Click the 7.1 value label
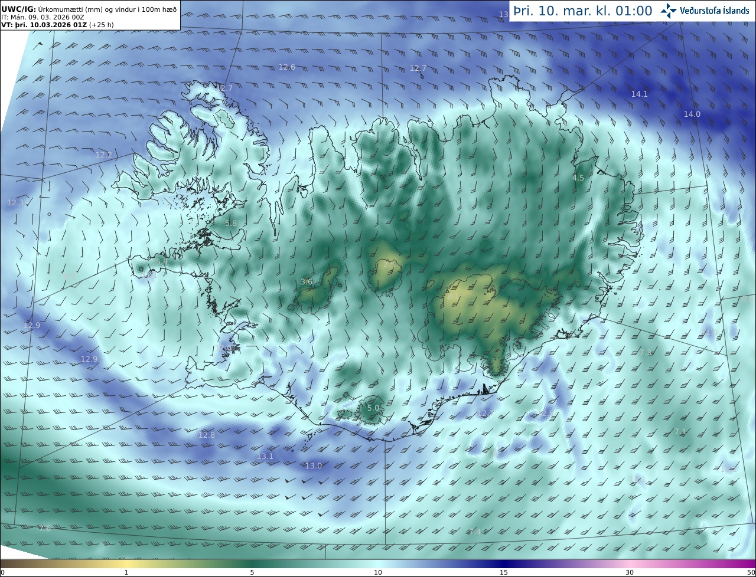Image resolution: width=756 pixels, height=577 pixels. pyautogui.click(x=680, y=432)
